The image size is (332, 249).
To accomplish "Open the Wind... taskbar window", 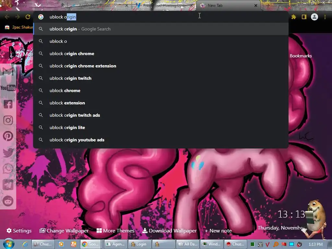I will click(211, 244).
